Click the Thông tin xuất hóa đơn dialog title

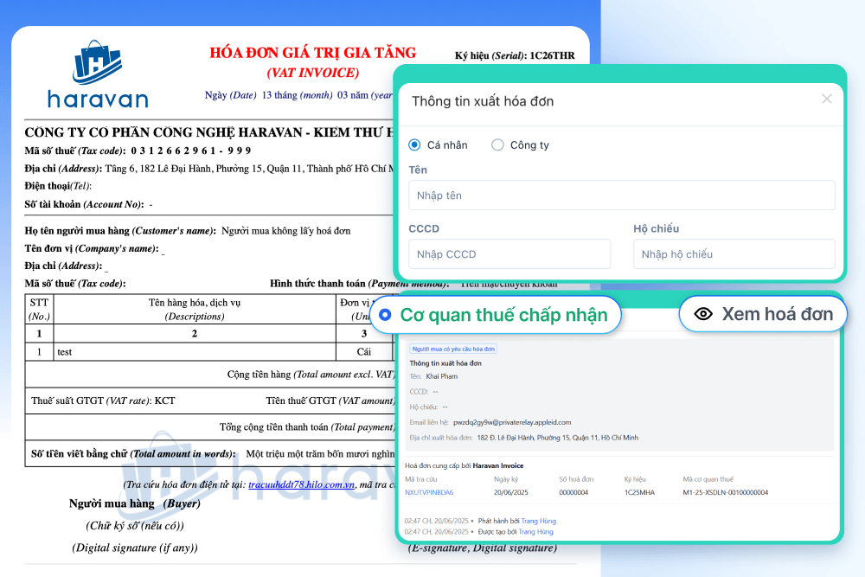(483, 101)
